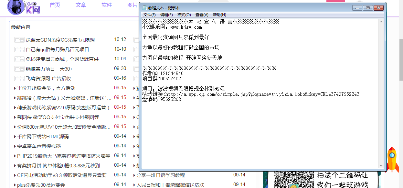Screen dimensions: 403x188
Task: Open the 首页 home link
Action: tap(55, 5)
